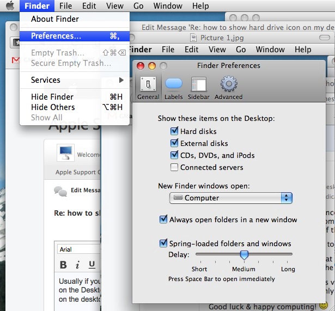Select Preferences… in the Finder menu
The width and height of the screenshot is (335, 311).
[x=75, y=36]
